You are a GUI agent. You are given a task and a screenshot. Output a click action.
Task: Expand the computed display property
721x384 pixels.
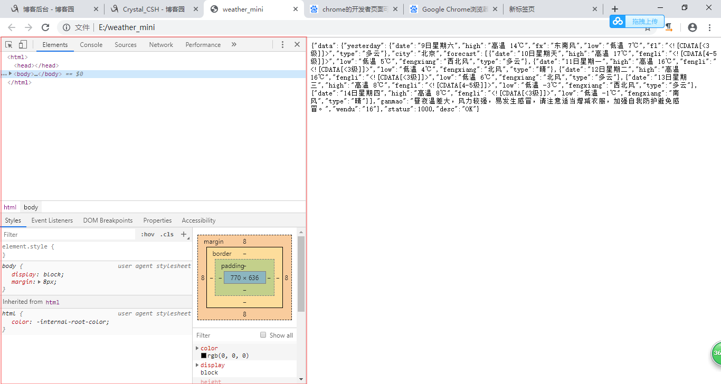tap(197, 365)
